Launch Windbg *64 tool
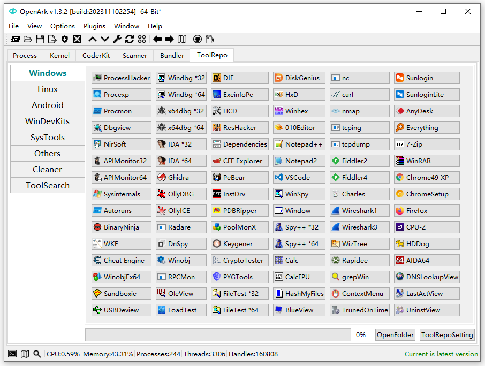The image size is (485, 366). 181,95
